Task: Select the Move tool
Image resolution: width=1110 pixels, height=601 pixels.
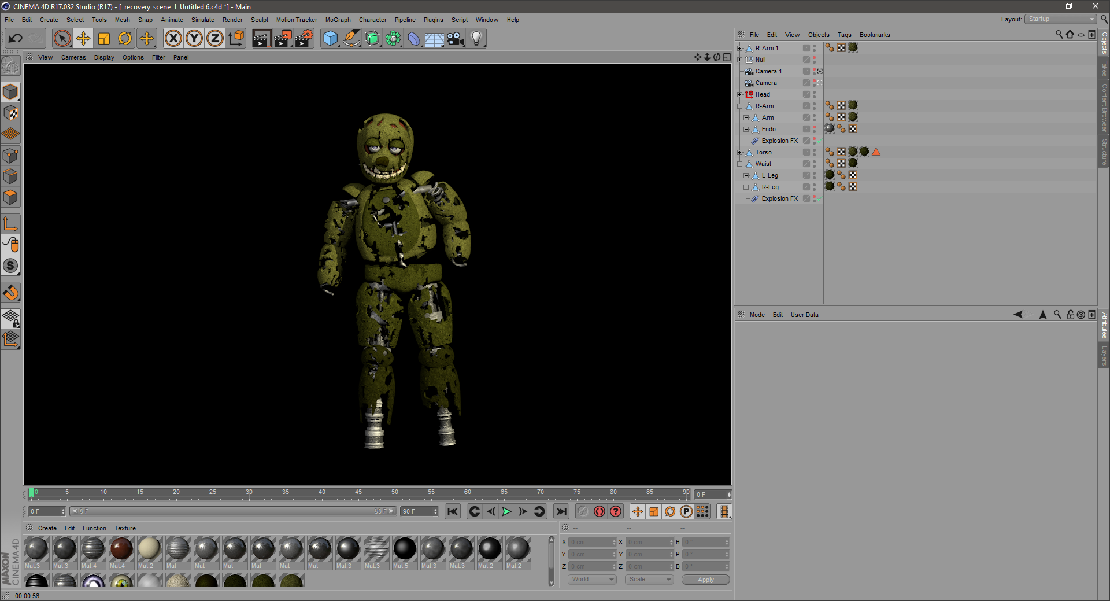Action: point(83,39)
